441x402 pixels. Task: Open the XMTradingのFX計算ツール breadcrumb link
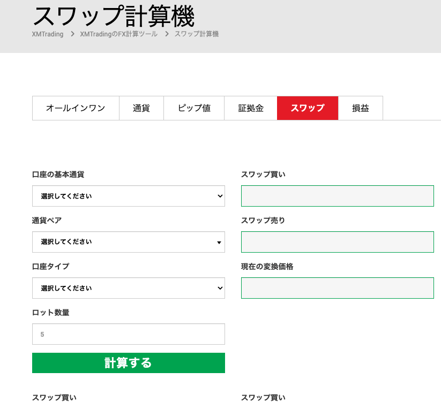click(x=118, y=34)
